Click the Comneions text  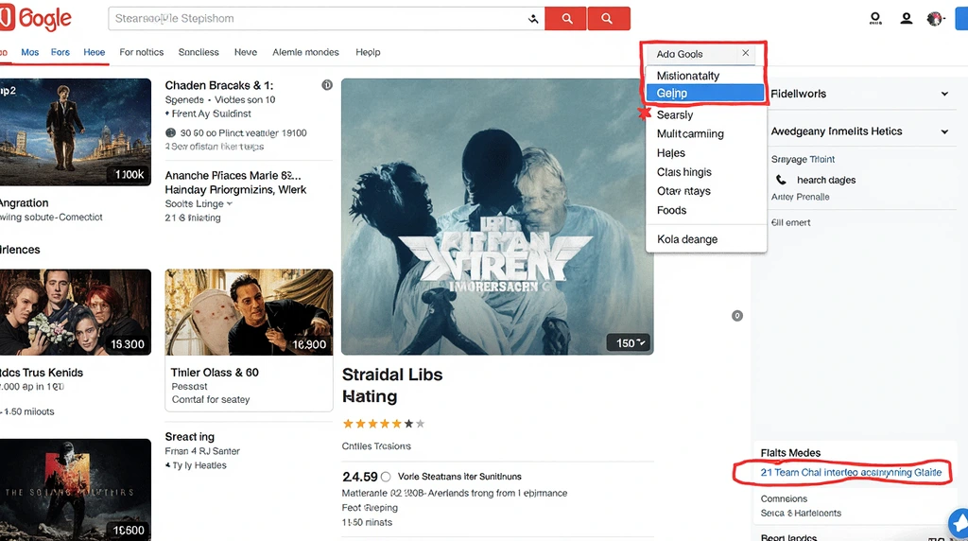[x=784, y=499]
